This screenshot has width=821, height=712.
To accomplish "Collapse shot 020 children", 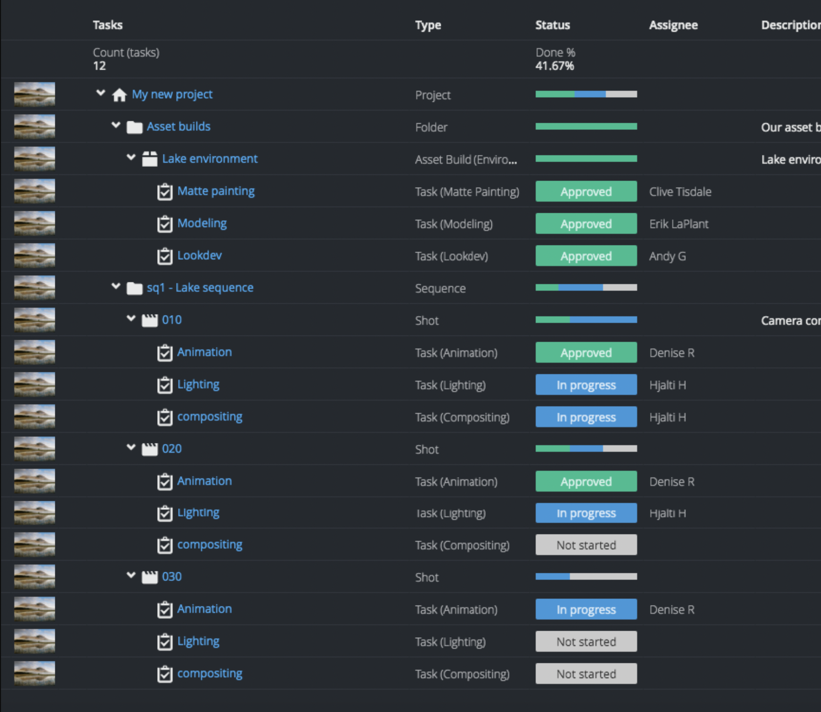I will 132,448.
